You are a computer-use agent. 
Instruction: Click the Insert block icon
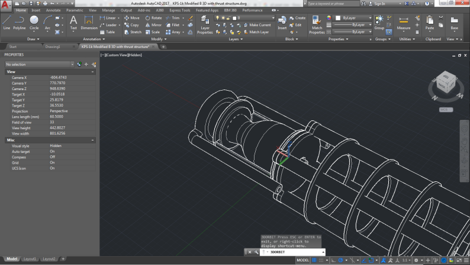coord(282,23)
